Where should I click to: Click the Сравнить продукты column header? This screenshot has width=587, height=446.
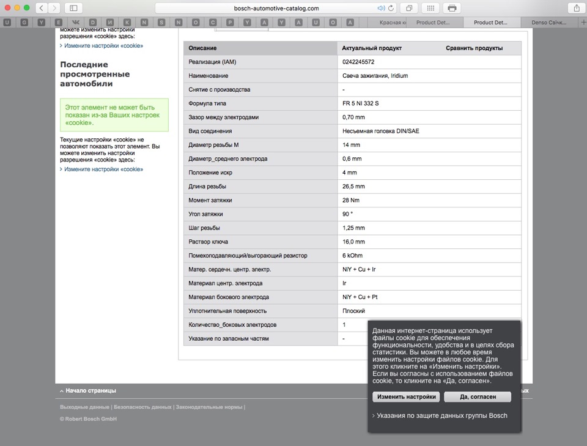click(474, 48)
